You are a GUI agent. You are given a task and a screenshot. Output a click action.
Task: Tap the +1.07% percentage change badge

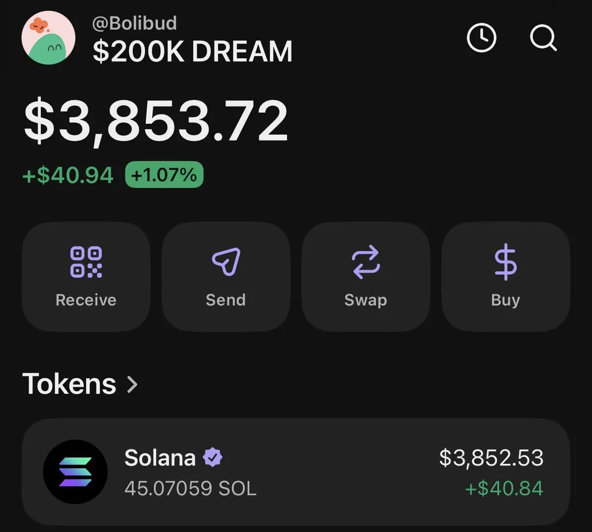click(x=164, y=175)
